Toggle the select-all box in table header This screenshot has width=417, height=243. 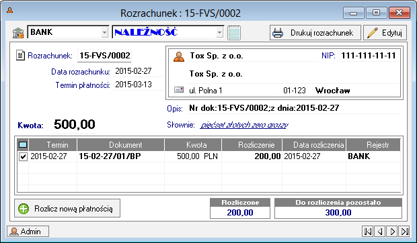click(23, 145)
